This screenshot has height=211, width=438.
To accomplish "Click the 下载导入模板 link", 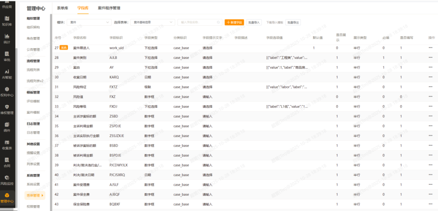I will coord(275,22).
